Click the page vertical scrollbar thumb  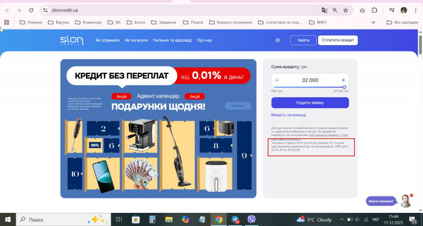tap(420, 45)
